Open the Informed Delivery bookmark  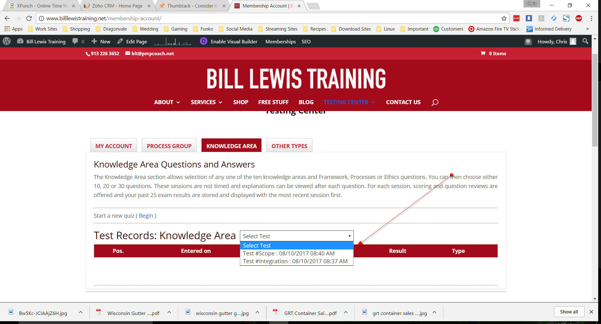point(549,29)
